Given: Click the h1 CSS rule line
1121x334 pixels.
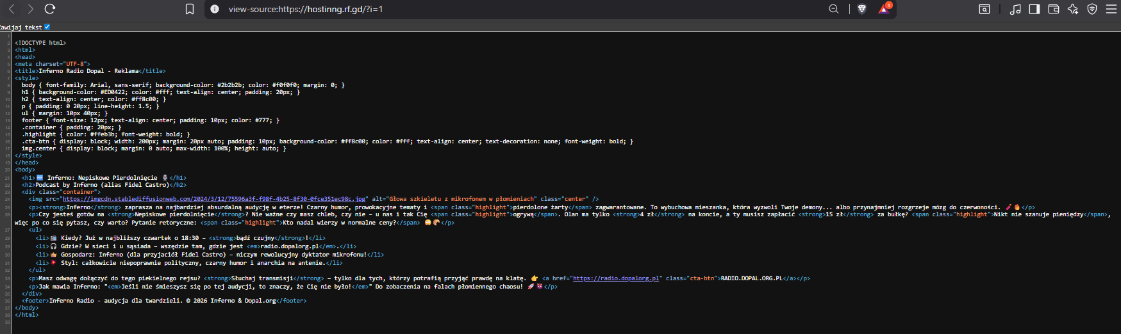Looking at the screenshot, I should tap(161, 92).
